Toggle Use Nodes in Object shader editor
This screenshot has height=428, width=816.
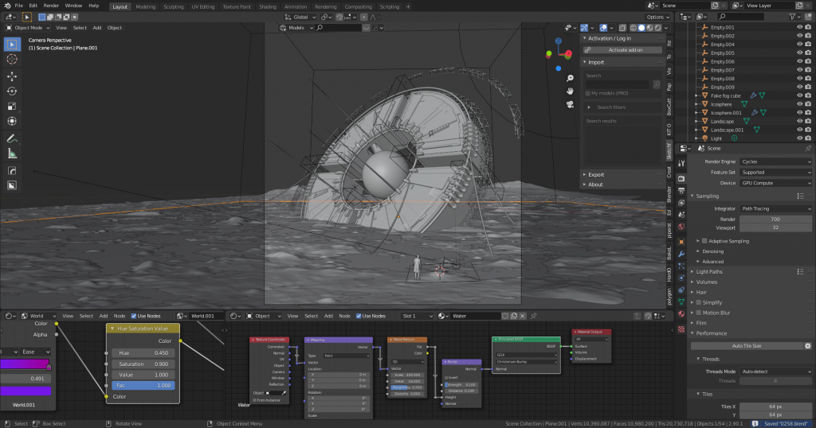tap(359, 316)
